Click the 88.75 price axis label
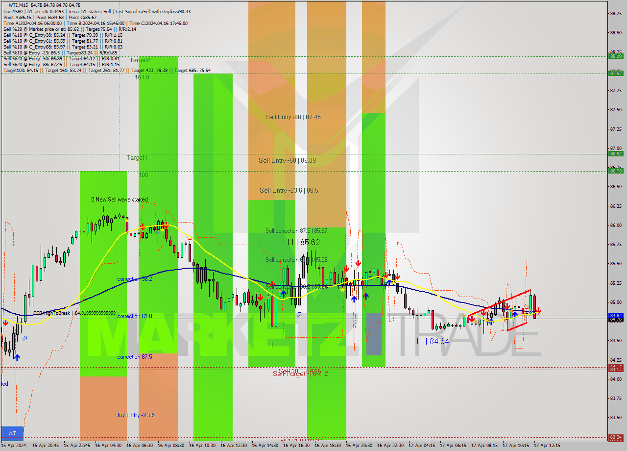 pos(616,13)
